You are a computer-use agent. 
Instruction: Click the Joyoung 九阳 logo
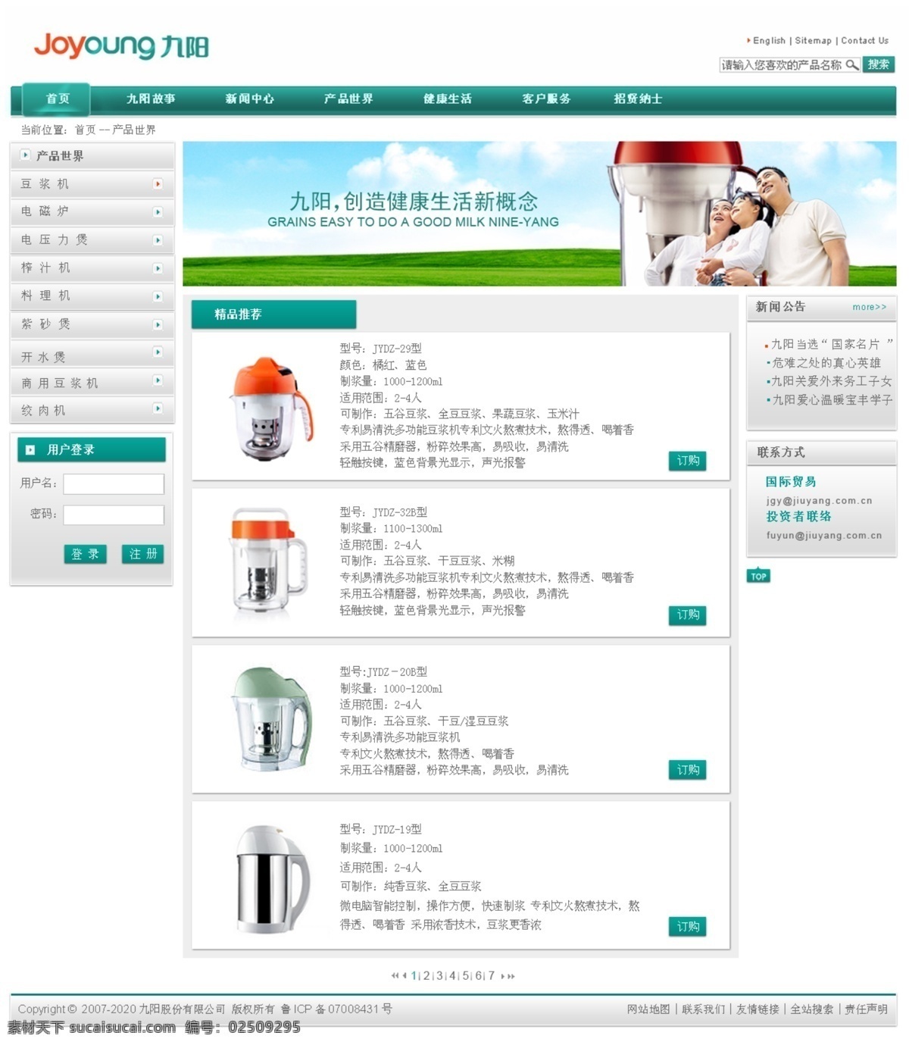tap(121, 45)
